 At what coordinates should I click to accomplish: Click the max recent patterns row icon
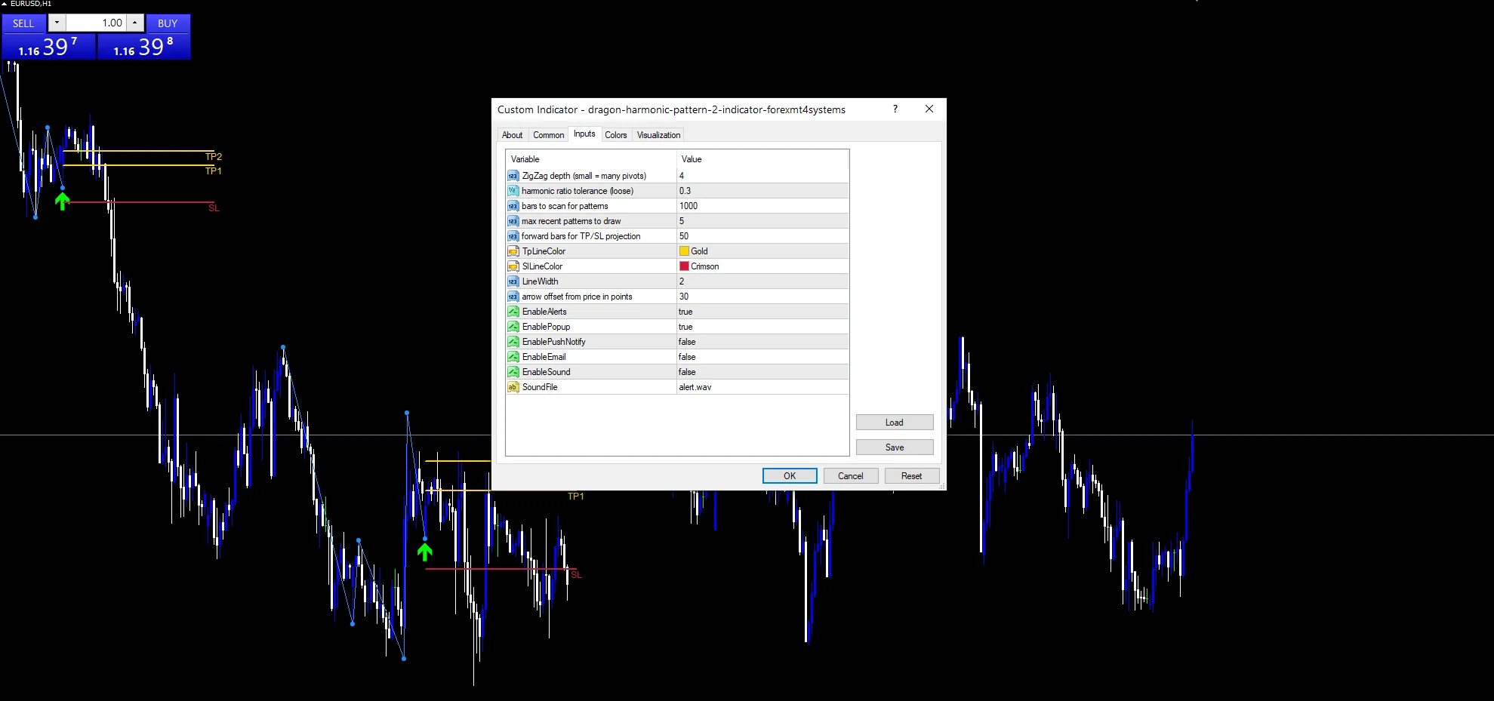(513, 221)
